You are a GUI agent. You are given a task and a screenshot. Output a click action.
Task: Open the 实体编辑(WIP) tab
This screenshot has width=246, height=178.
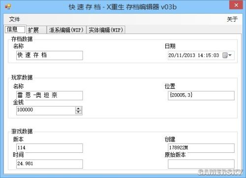[106, 30]
